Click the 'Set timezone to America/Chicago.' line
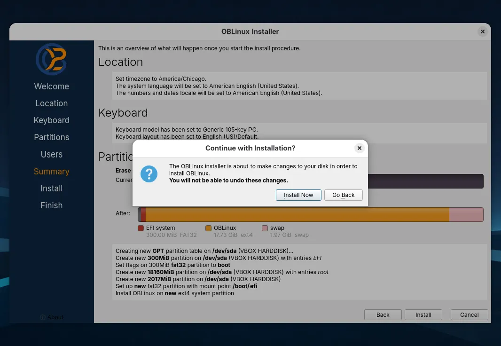Image resolution: width=501 pixels, height=346 pixels. [x=161, y=79]
